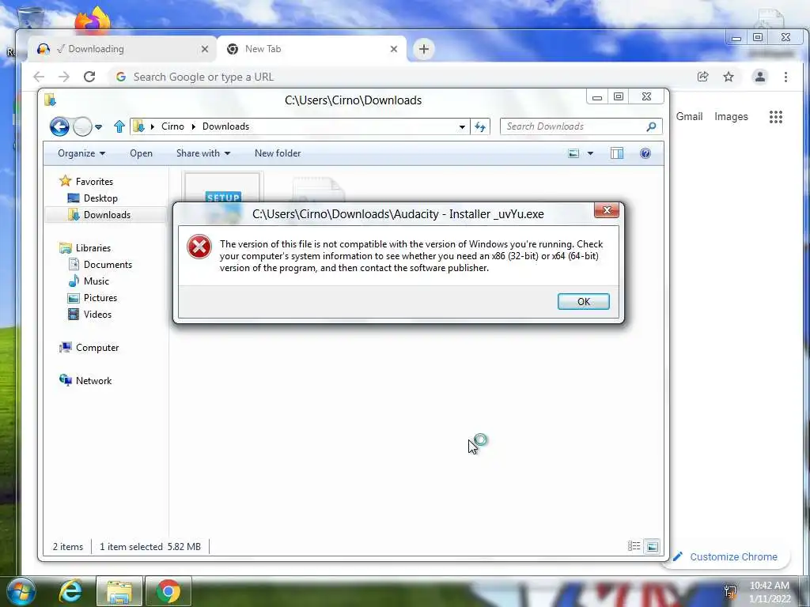
Task: Open recent locations dropdown arrow in Explorer
Action: 98,127
